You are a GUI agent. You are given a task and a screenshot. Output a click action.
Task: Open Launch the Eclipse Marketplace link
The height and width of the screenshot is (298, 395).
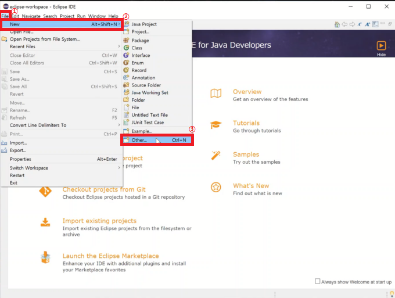[110, 256]
